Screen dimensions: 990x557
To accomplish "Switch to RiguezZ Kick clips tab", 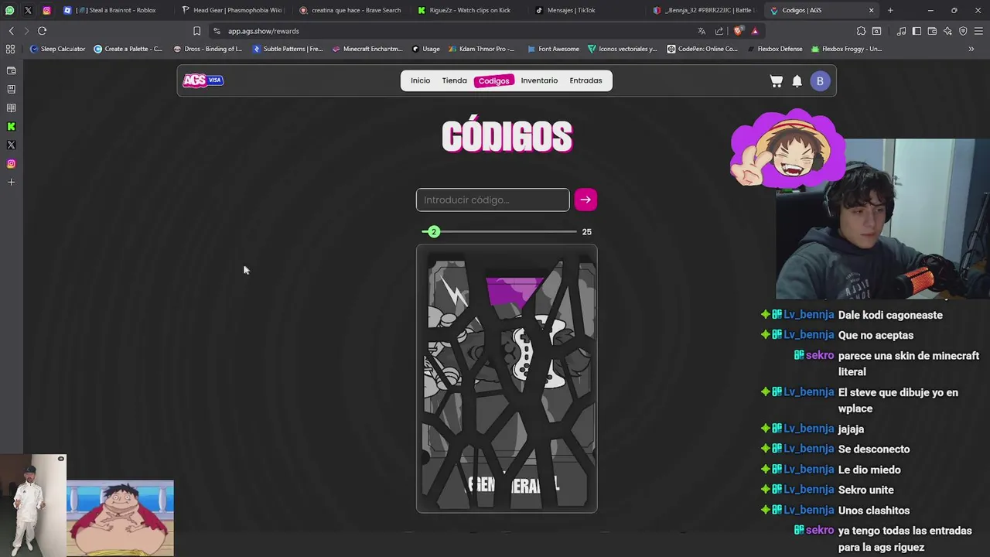I will pos(468,10).
